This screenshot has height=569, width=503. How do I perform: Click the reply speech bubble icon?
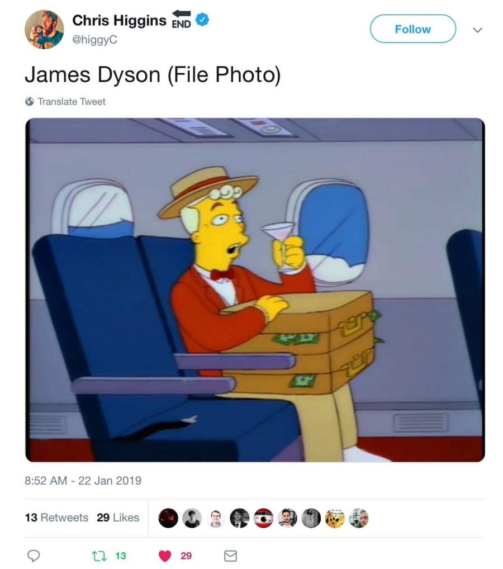pos(34,556)
